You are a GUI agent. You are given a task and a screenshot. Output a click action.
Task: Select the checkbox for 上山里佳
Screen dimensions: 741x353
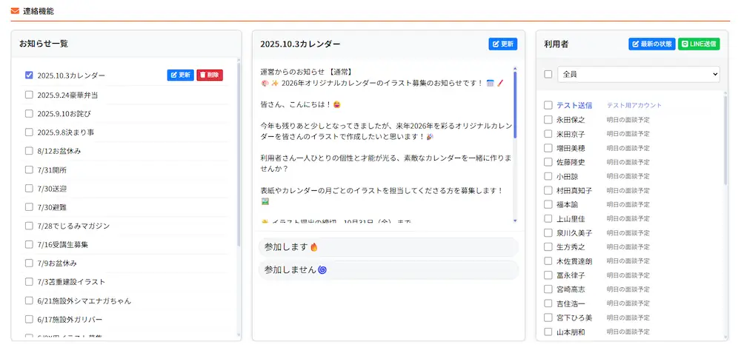point(548,218)
